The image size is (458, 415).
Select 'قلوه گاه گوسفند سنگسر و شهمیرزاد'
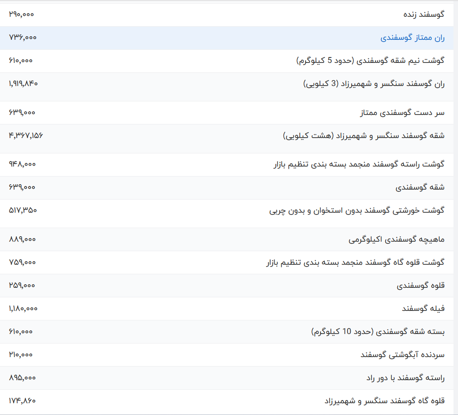384,401
